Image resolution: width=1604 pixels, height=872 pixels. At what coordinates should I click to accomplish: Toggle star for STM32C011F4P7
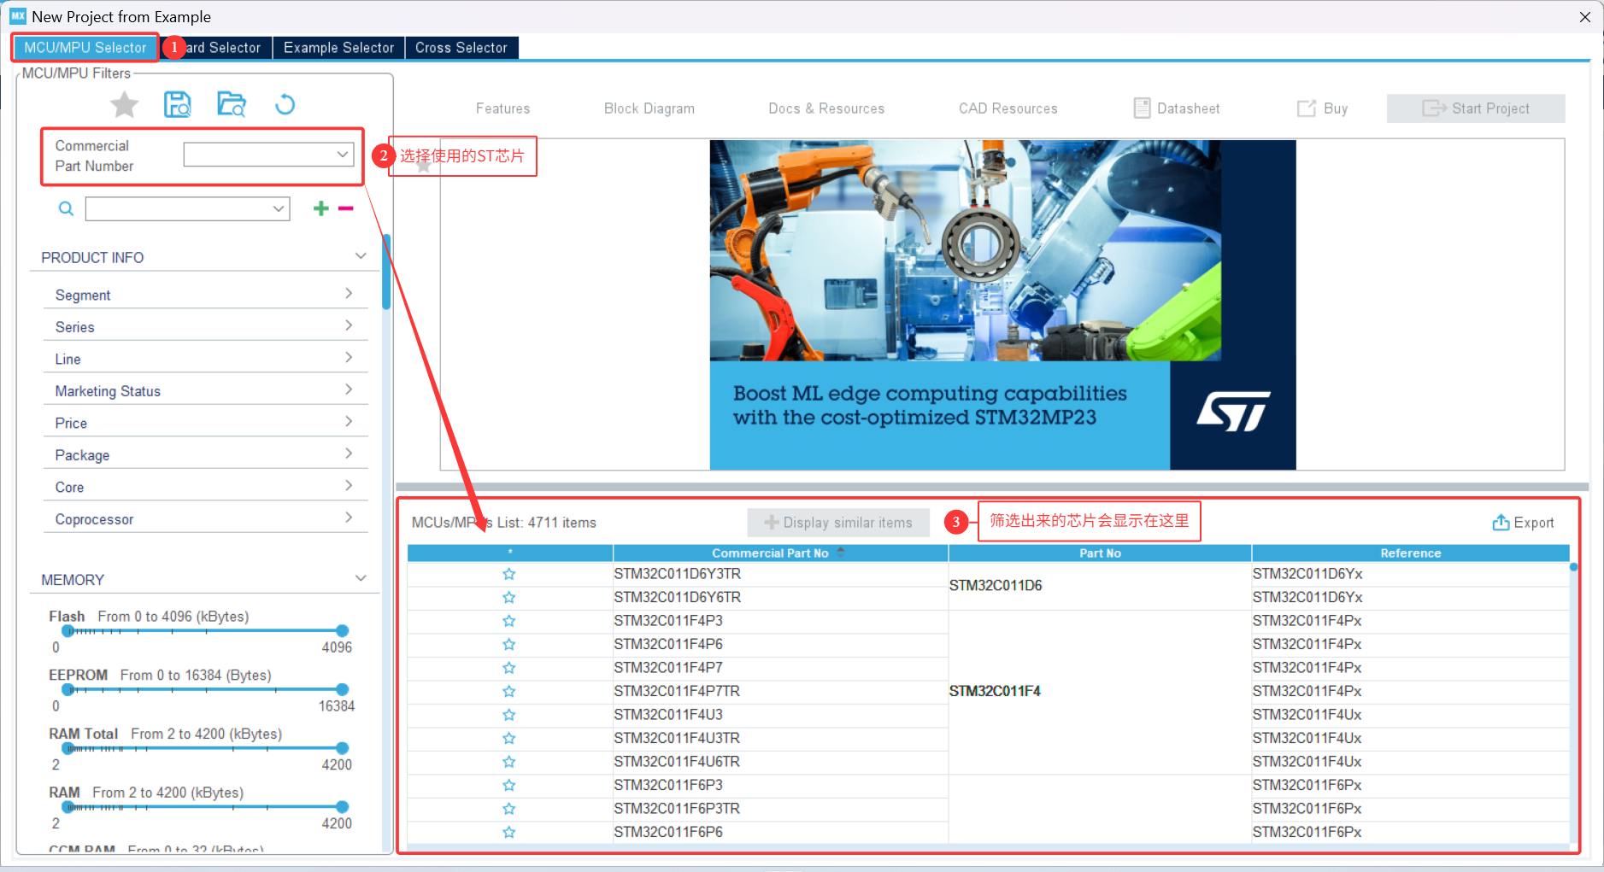click(x=509, y=668)
